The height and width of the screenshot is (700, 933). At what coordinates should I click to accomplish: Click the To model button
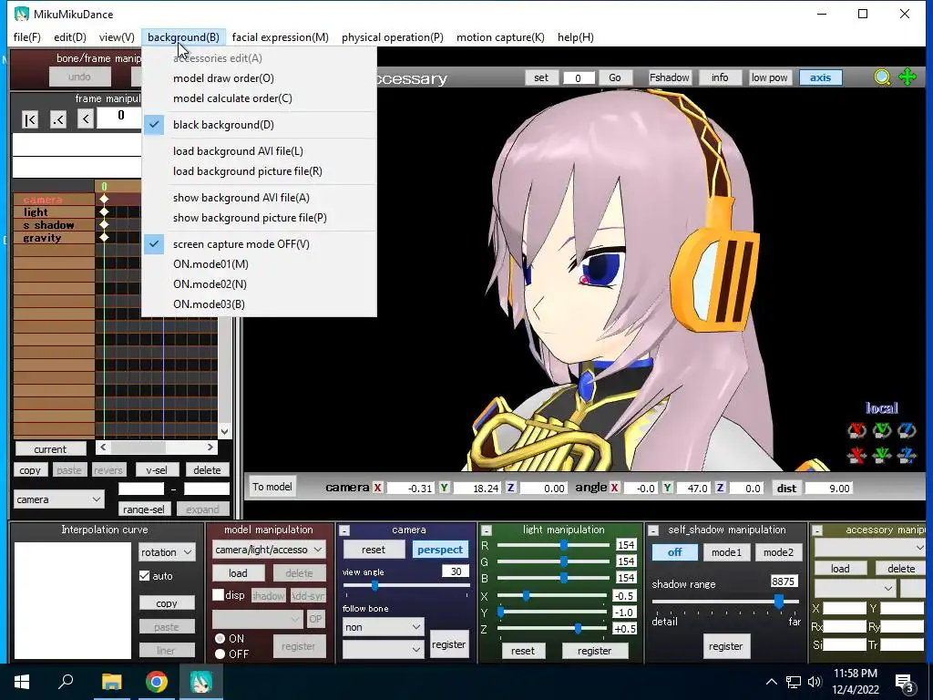click(x=272, y=487)
